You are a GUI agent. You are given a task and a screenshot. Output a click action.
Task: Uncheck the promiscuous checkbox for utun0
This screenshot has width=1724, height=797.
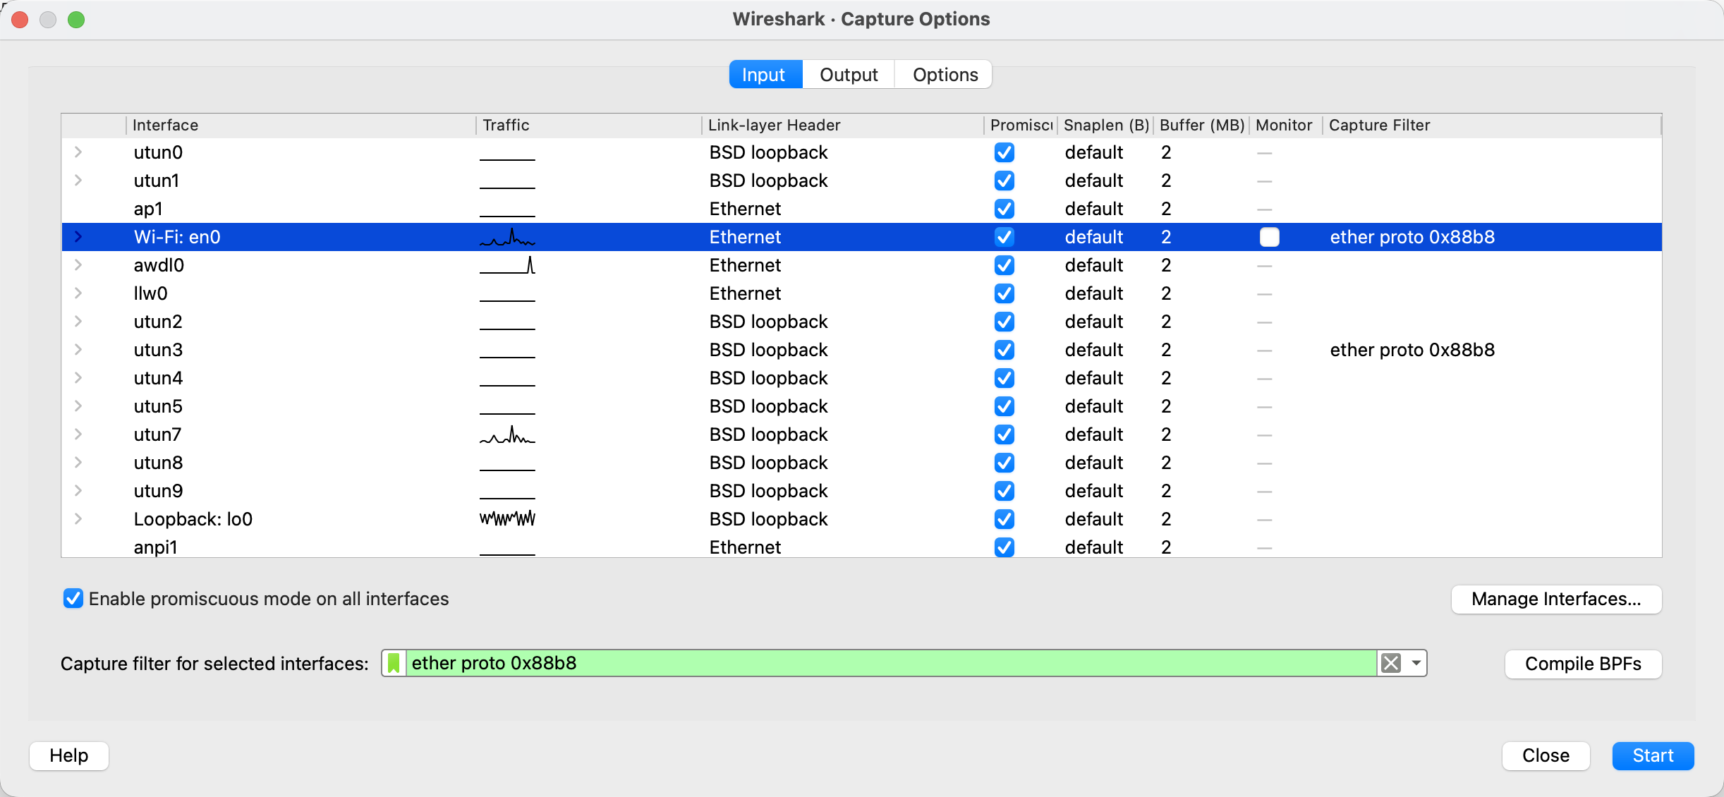point(1004,152)
